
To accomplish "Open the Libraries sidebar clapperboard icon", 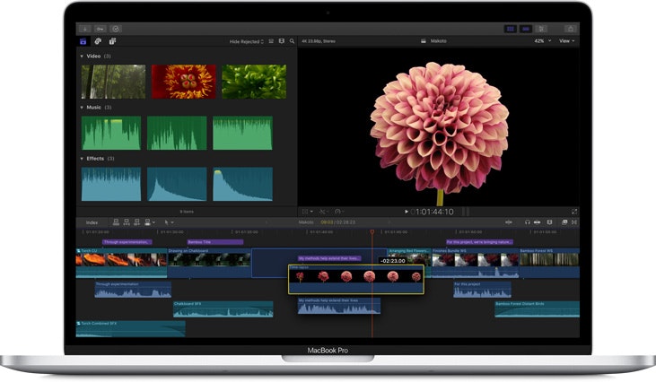I will tap(83, 41).
